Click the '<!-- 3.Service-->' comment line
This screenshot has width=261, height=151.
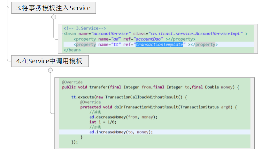pyautogui.click(x=85, y=28)
